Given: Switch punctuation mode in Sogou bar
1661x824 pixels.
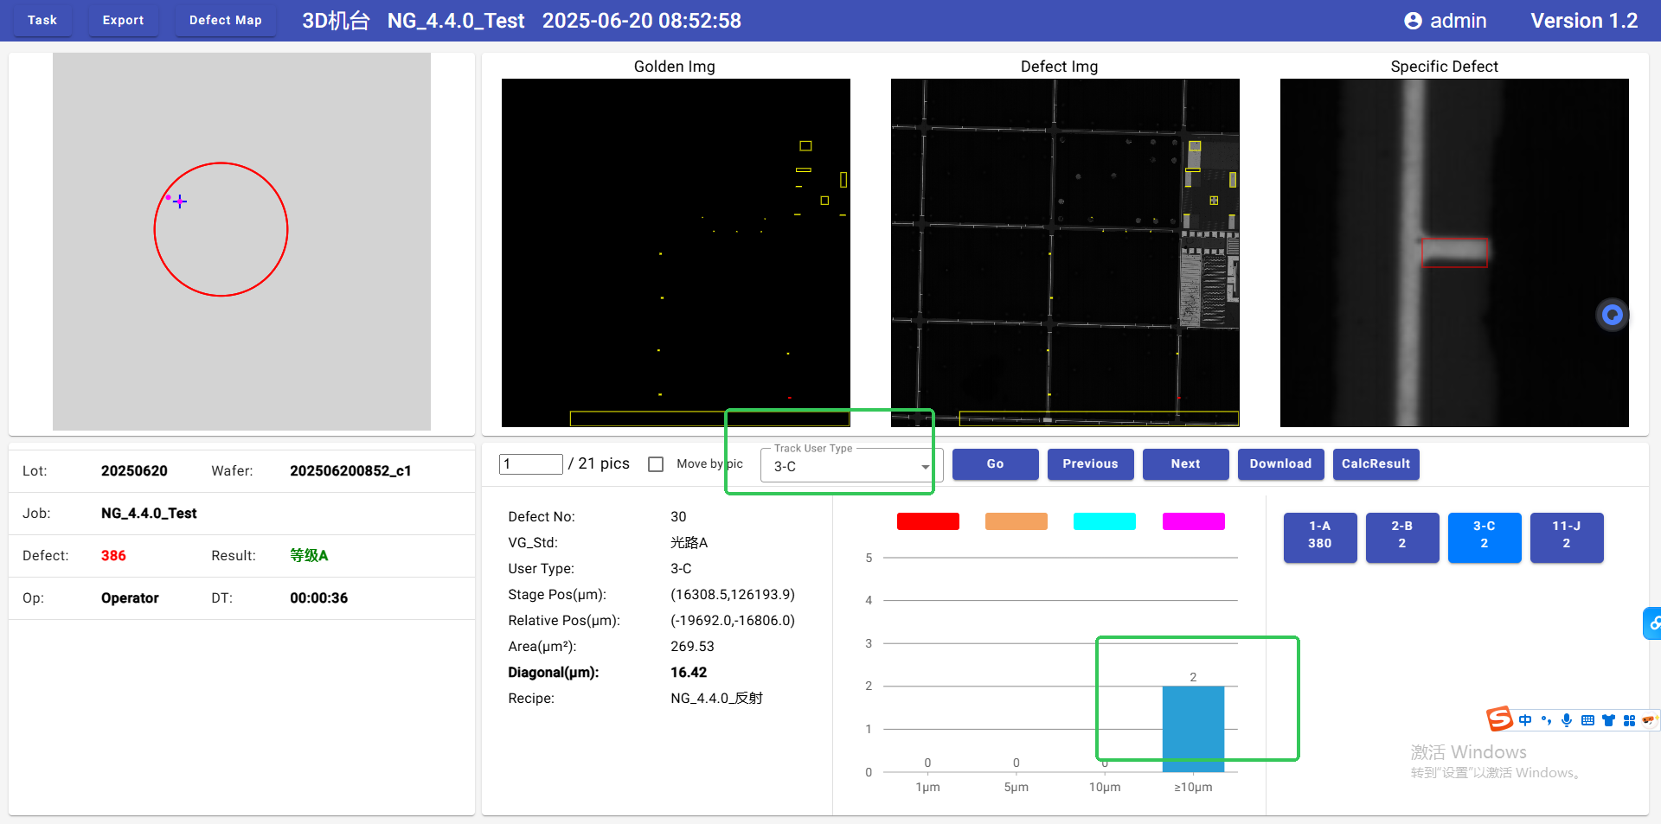Looking at the screenshot, I should (1546, 720).
